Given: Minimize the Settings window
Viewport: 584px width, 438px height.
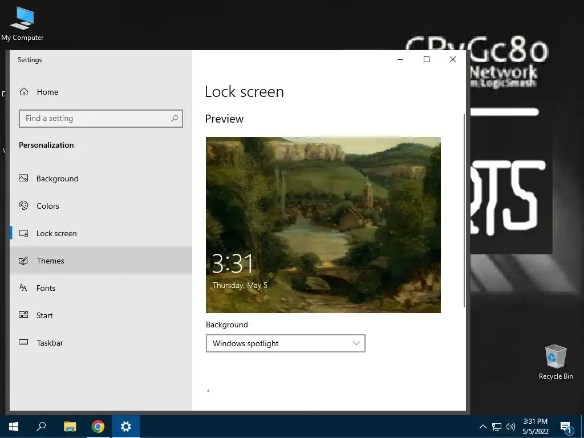Looking at the screenshot, I should click(400, 59).
